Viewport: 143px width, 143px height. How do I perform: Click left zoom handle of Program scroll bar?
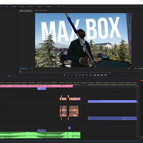(x=20, y=73)
